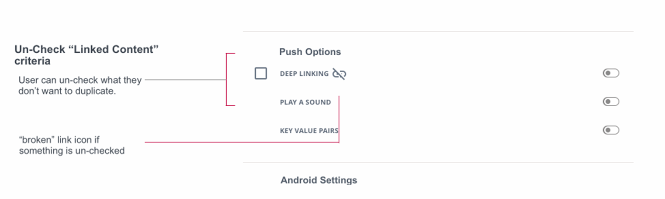The width and height of the screenshot is (665, 199).
Task: Switch on the Key Value Pairs toggle
Action: 611,130
